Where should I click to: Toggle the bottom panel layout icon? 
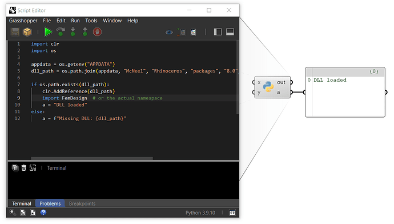click(230, 32)
